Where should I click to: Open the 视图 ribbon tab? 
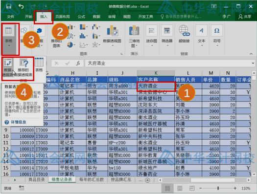pyautogui.click(x=127, y=17)
